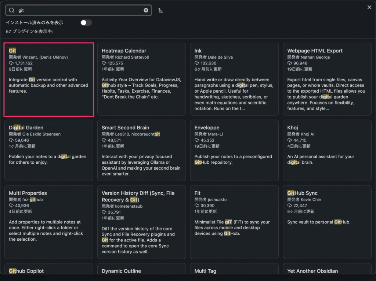Click the download icon beside 45,352

[197, 140]
